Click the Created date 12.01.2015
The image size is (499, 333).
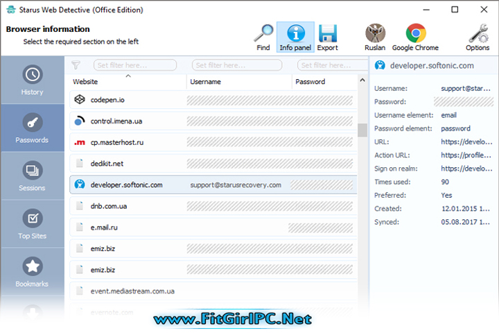[x=466, y=209]
